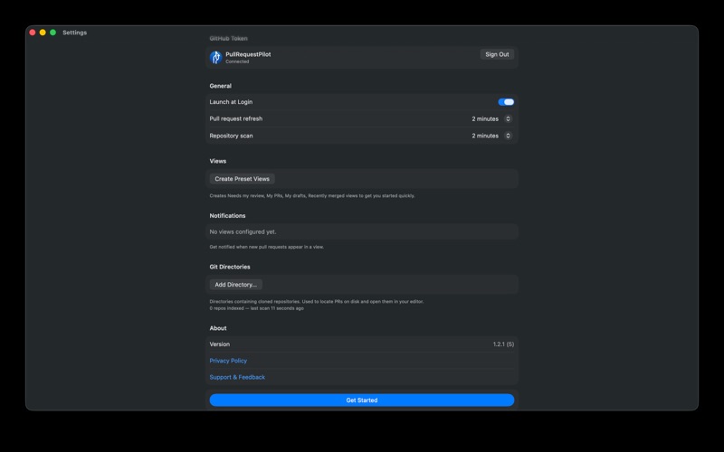Click the Repository scan label
This screenshot has width=724, height=452.
coord(231,136)
